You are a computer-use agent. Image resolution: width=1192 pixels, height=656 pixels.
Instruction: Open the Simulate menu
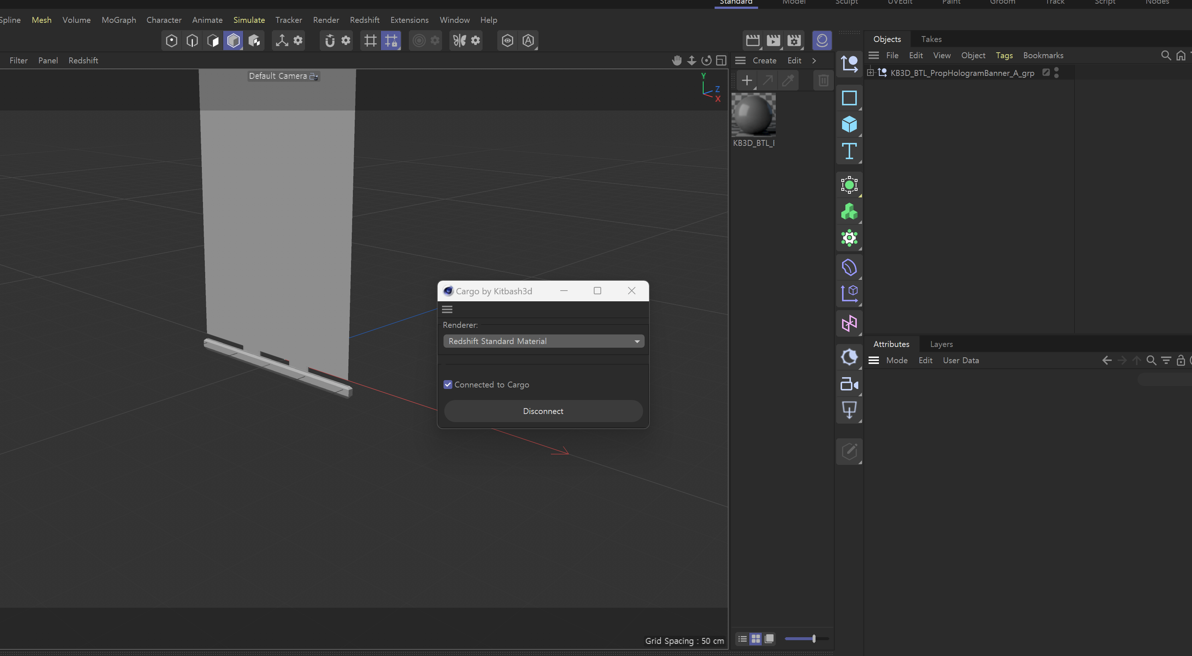[x=249, y=20]
